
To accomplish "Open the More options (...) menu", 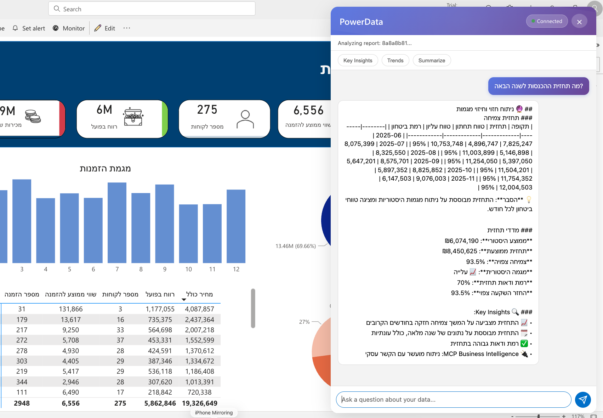I will tap(126, 28).
